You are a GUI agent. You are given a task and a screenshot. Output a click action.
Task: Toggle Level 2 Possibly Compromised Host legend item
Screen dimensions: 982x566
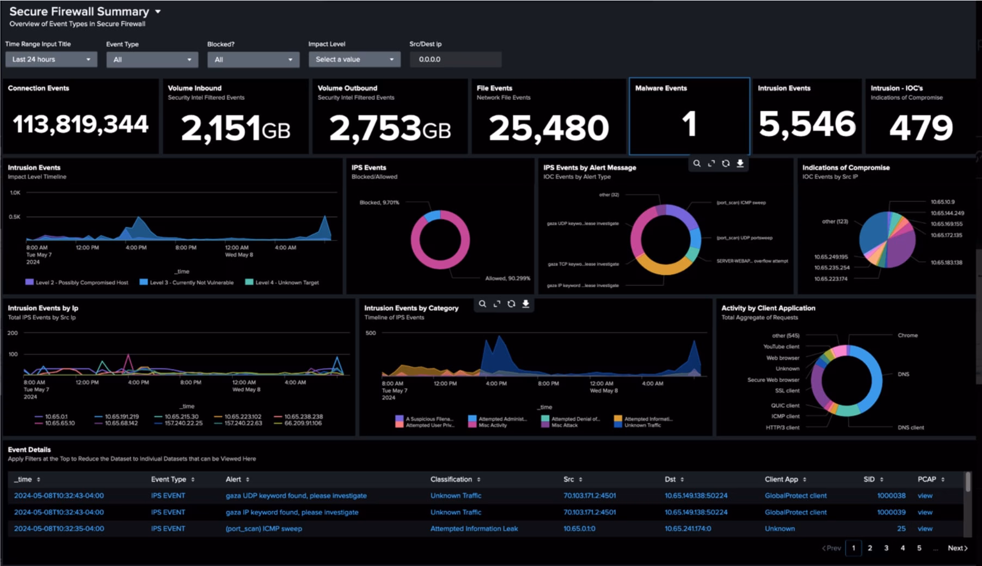77,282
